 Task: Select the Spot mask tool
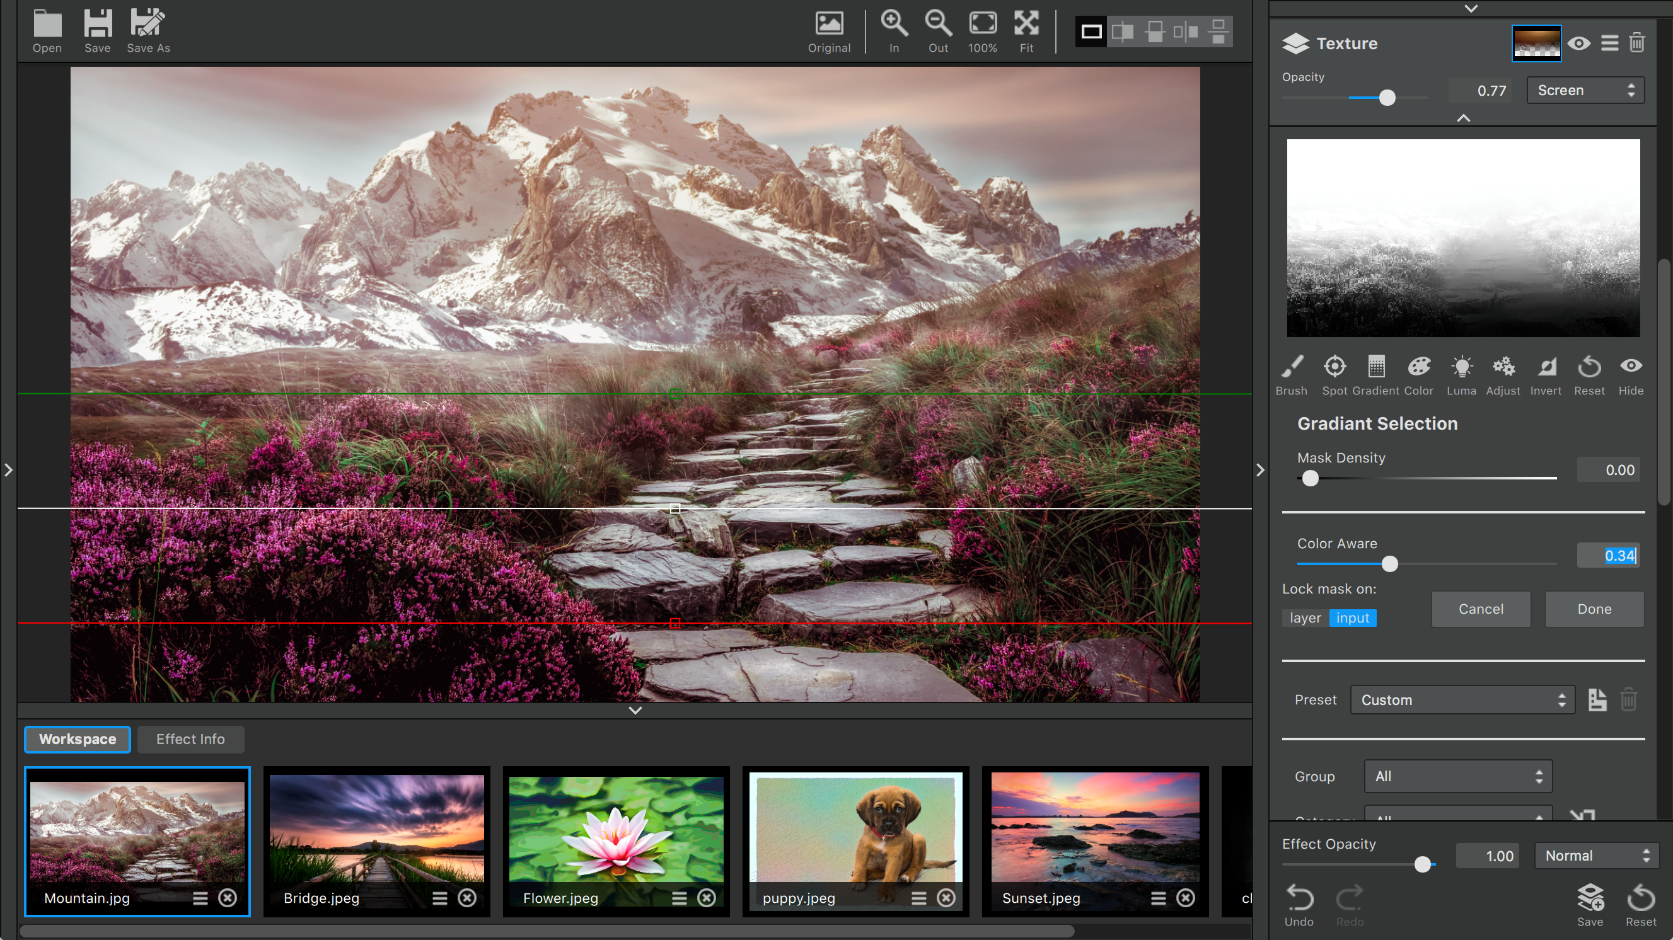(x=1334, y=375)
